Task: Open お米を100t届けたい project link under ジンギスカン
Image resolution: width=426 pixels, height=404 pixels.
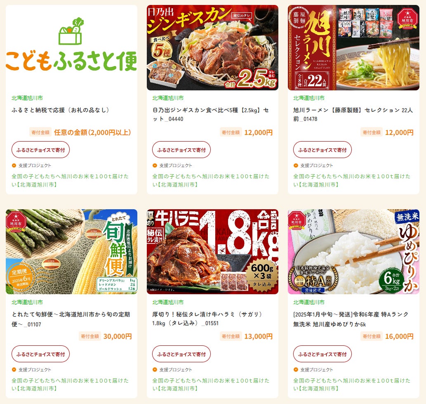Action: 211,180
